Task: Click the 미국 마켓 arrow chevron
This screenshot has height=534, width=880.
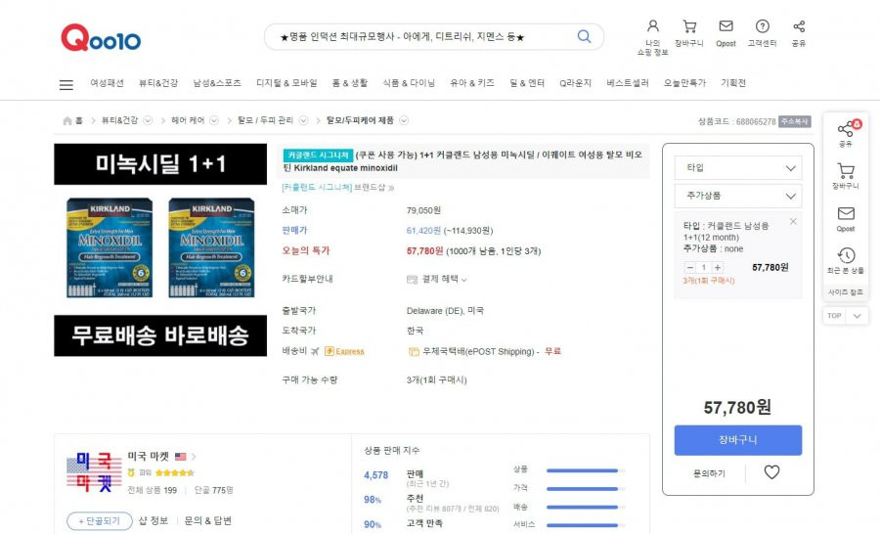Action: [194, 457]
